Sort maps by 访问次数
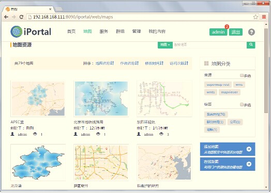 (x=179, y=63)
